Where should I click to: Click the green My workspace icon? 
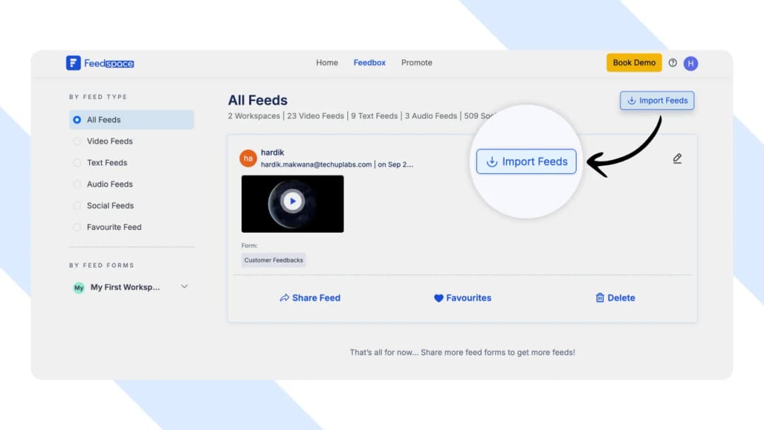[x=79, y=287]
